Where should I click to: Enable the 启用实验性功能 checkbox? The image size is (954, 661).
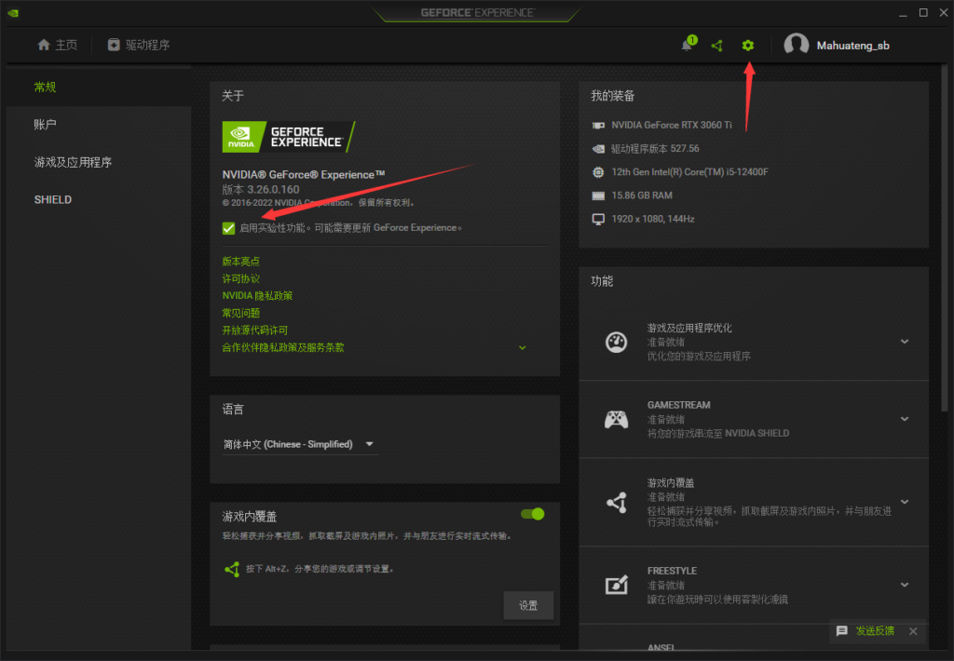click(x=228, y=227)
